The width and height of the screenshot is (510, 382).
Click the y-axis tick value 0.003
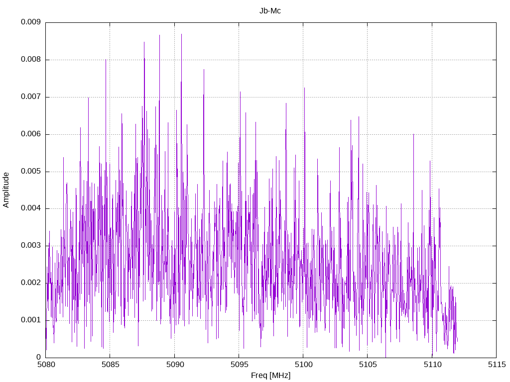pyautogui.click(x=31, y=246)
